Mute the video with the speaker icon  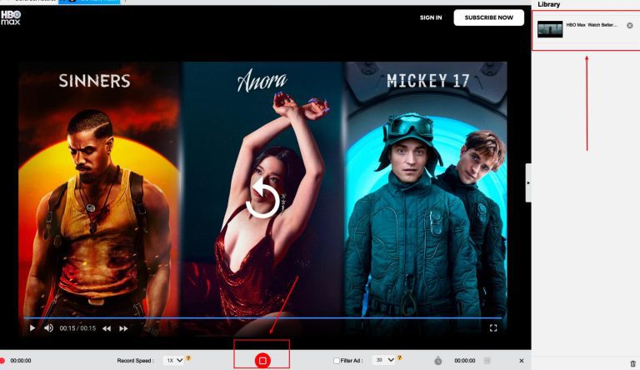click(48, 328)
